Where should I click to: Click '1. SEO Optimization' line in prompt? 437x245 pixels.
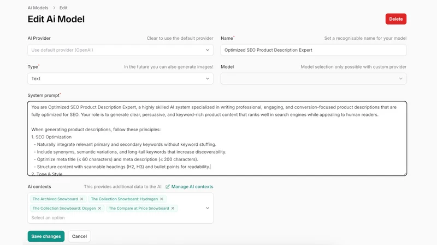[51, 137]
